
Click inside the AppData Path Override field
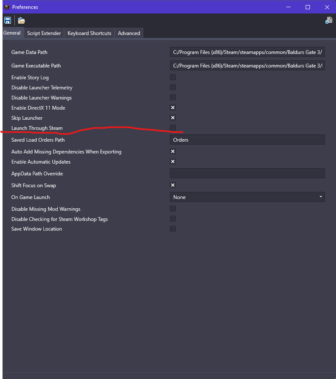(247, 173)
